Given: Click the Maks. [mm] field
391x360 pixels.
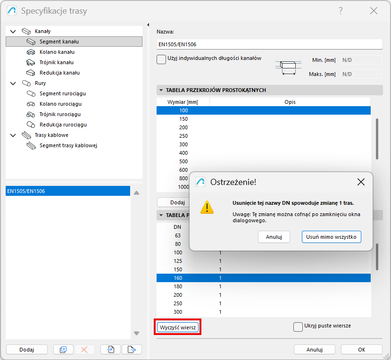Looking at the screenshot, I should click(361, 74).
